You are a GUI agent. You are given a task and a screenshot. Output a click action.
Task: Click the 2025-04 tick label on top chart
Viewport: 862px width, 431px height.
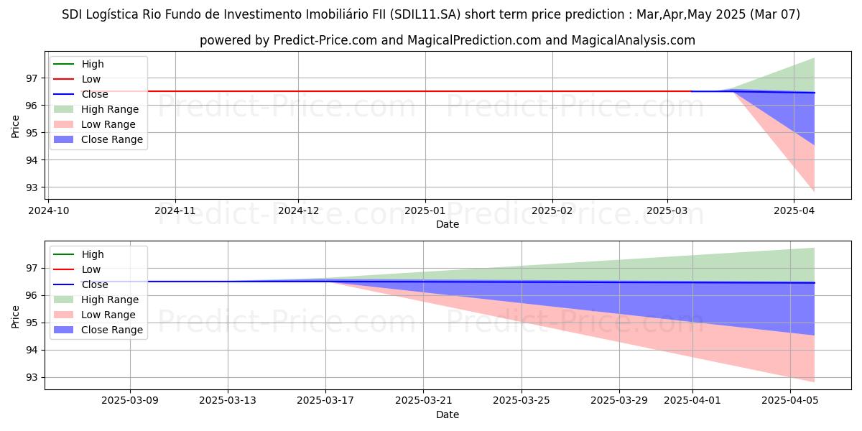pyautogui.click(x=793, y=211)
